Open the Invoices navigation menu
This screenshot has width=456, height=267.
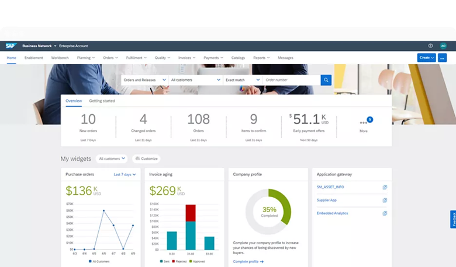(186, 58)
